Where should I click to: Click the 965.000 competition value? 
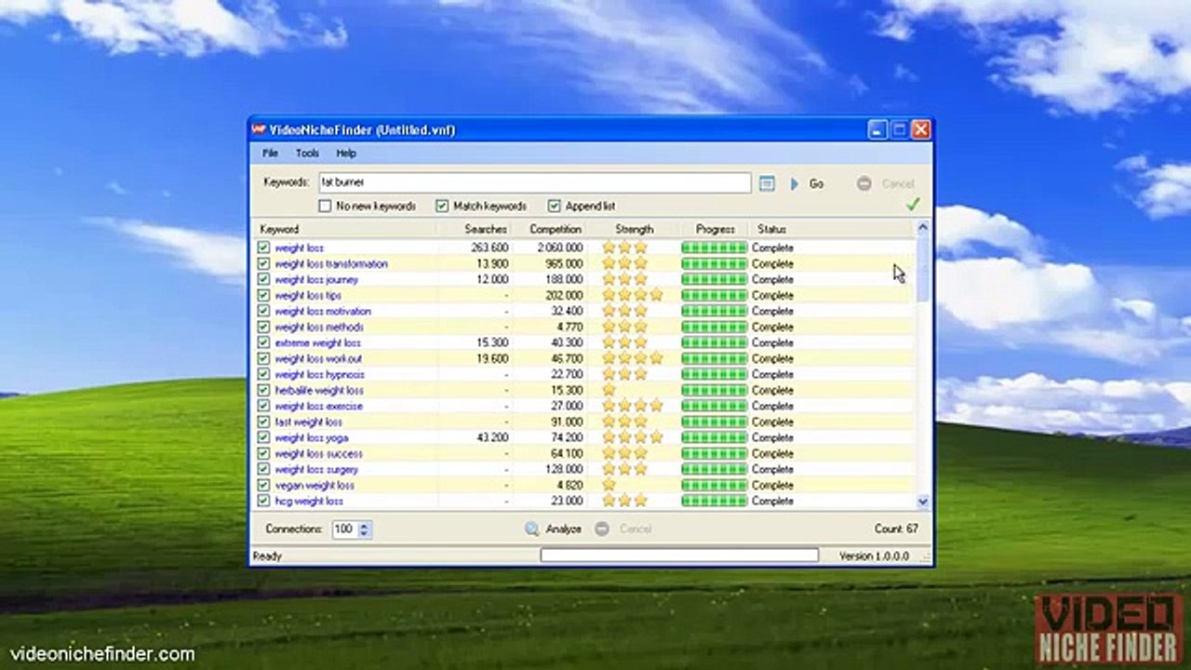(x=564, y=263)
